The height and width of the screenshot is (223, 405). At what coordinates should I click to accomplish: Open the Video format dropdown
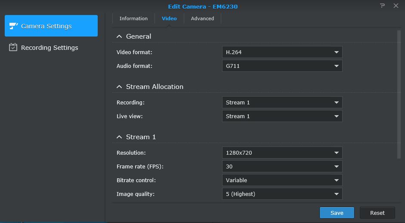coord(282,52)
